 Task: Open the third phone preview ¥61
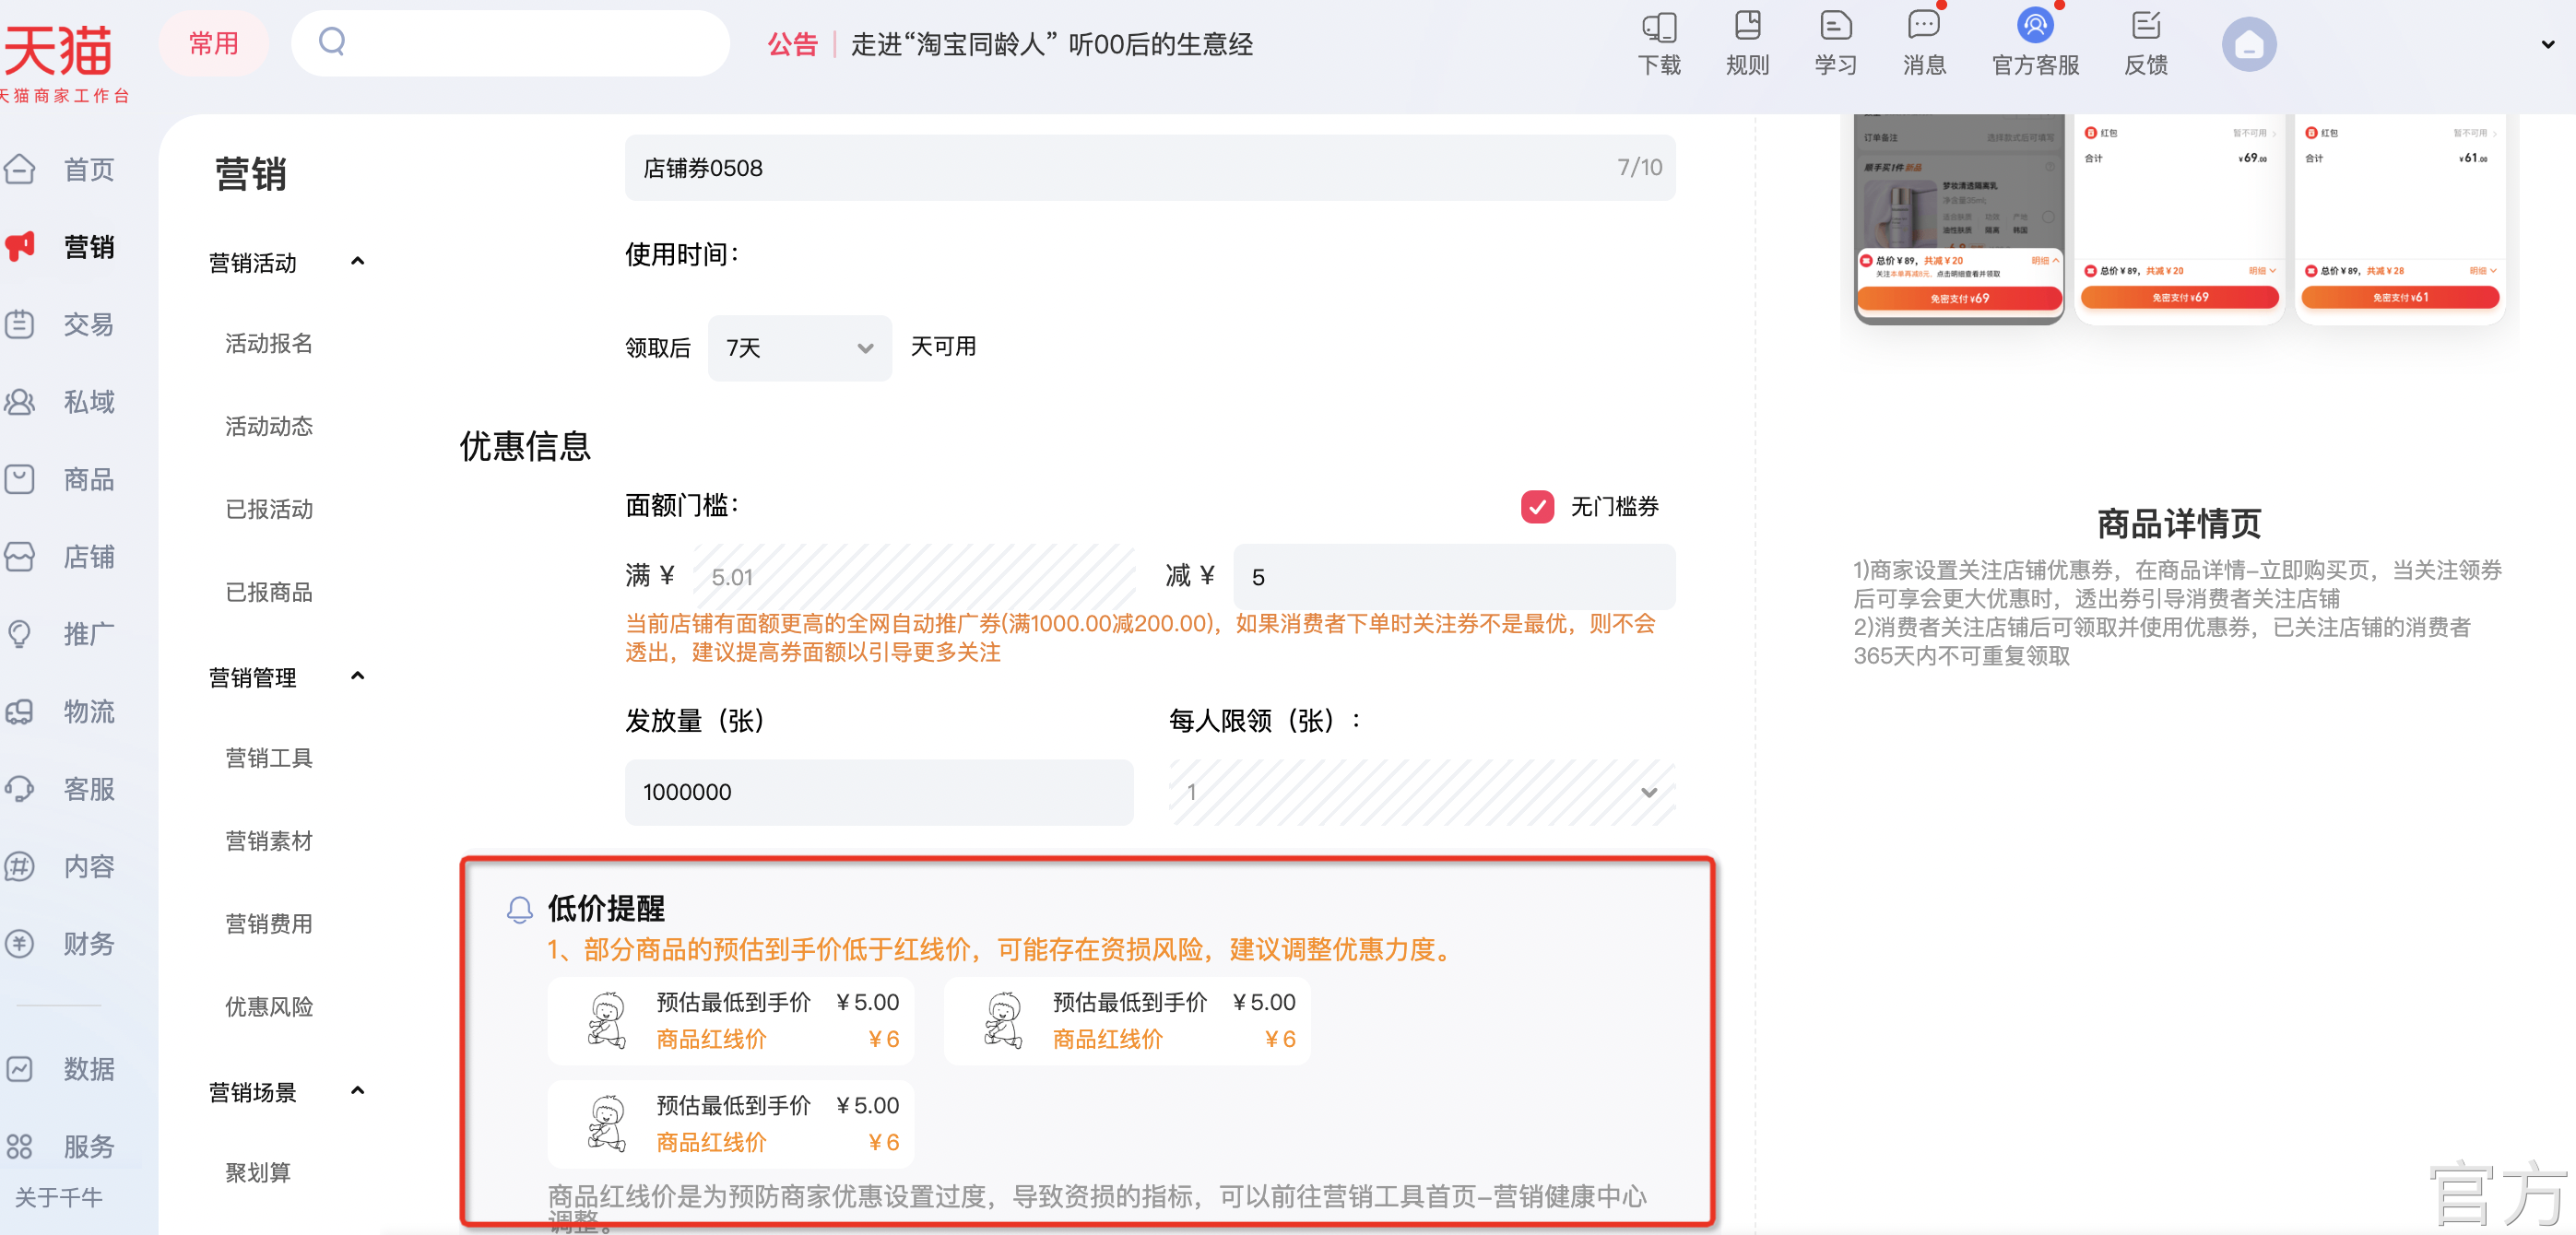[x=2400, y=219]
